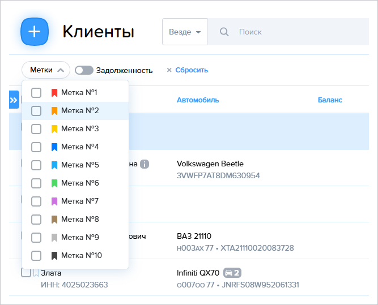
Task: Check the Метка №4 checkbox
Action: 36,147
